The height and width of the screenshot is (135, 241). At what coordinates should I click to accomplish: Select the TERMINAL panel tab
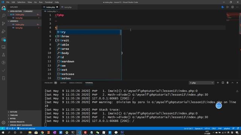click(89, 83)
